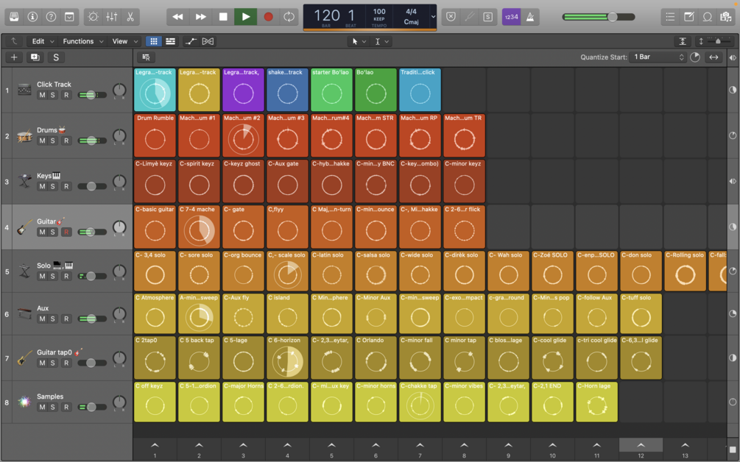Open the LCD display mode dropdown arrow
This screenshot has height=462, width=740.
433,17
